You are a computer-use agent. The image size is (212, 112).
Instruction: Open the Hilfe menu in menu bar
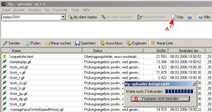[86, 10]
